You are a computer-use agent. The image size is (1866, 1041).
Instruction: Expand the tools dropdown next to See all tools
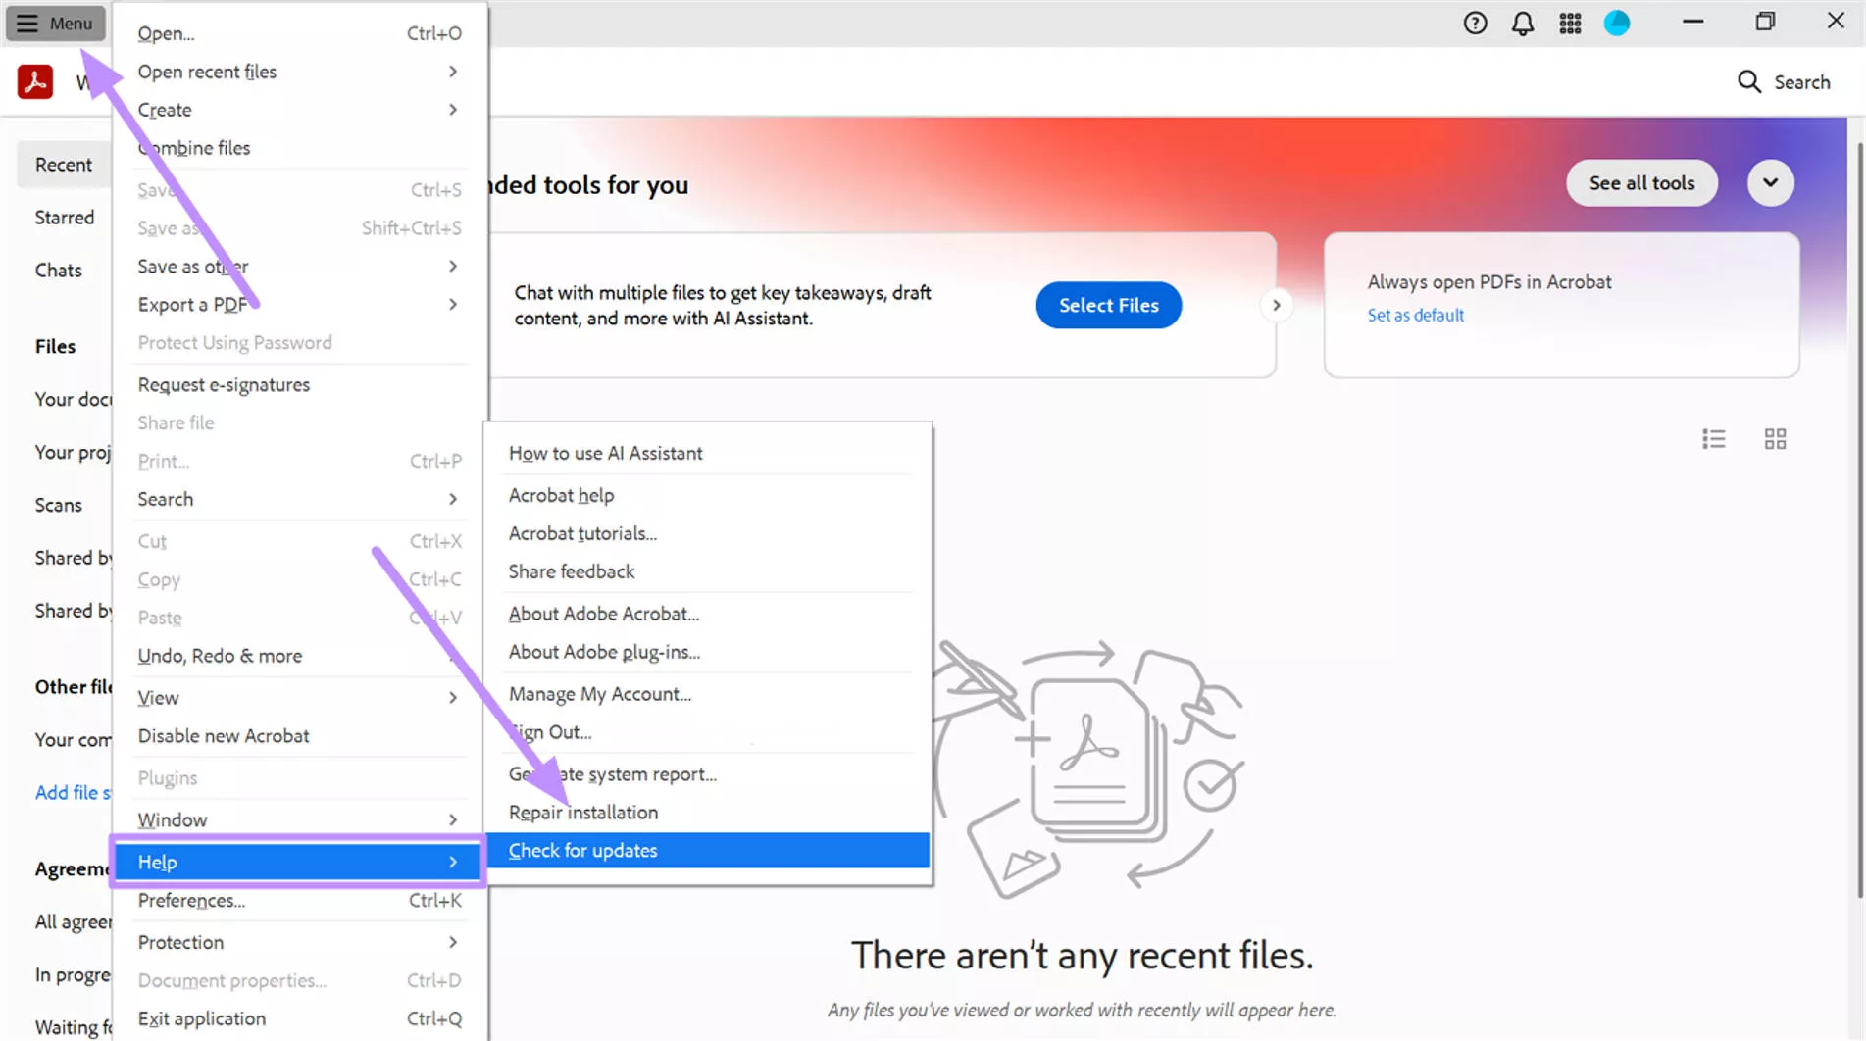click(x=1770, y=182)
